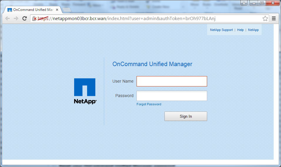Open the insecure HTTPS padlock warning
281x167 pixels.
34,19
